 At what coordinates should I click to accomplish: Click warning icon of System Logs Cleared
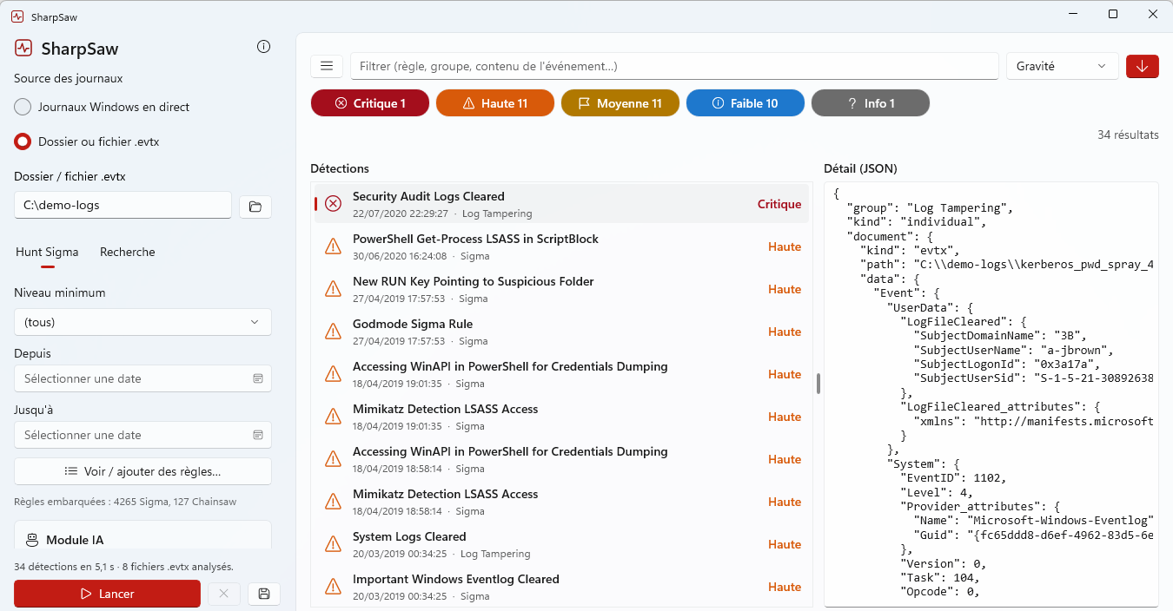pos(333,544)
